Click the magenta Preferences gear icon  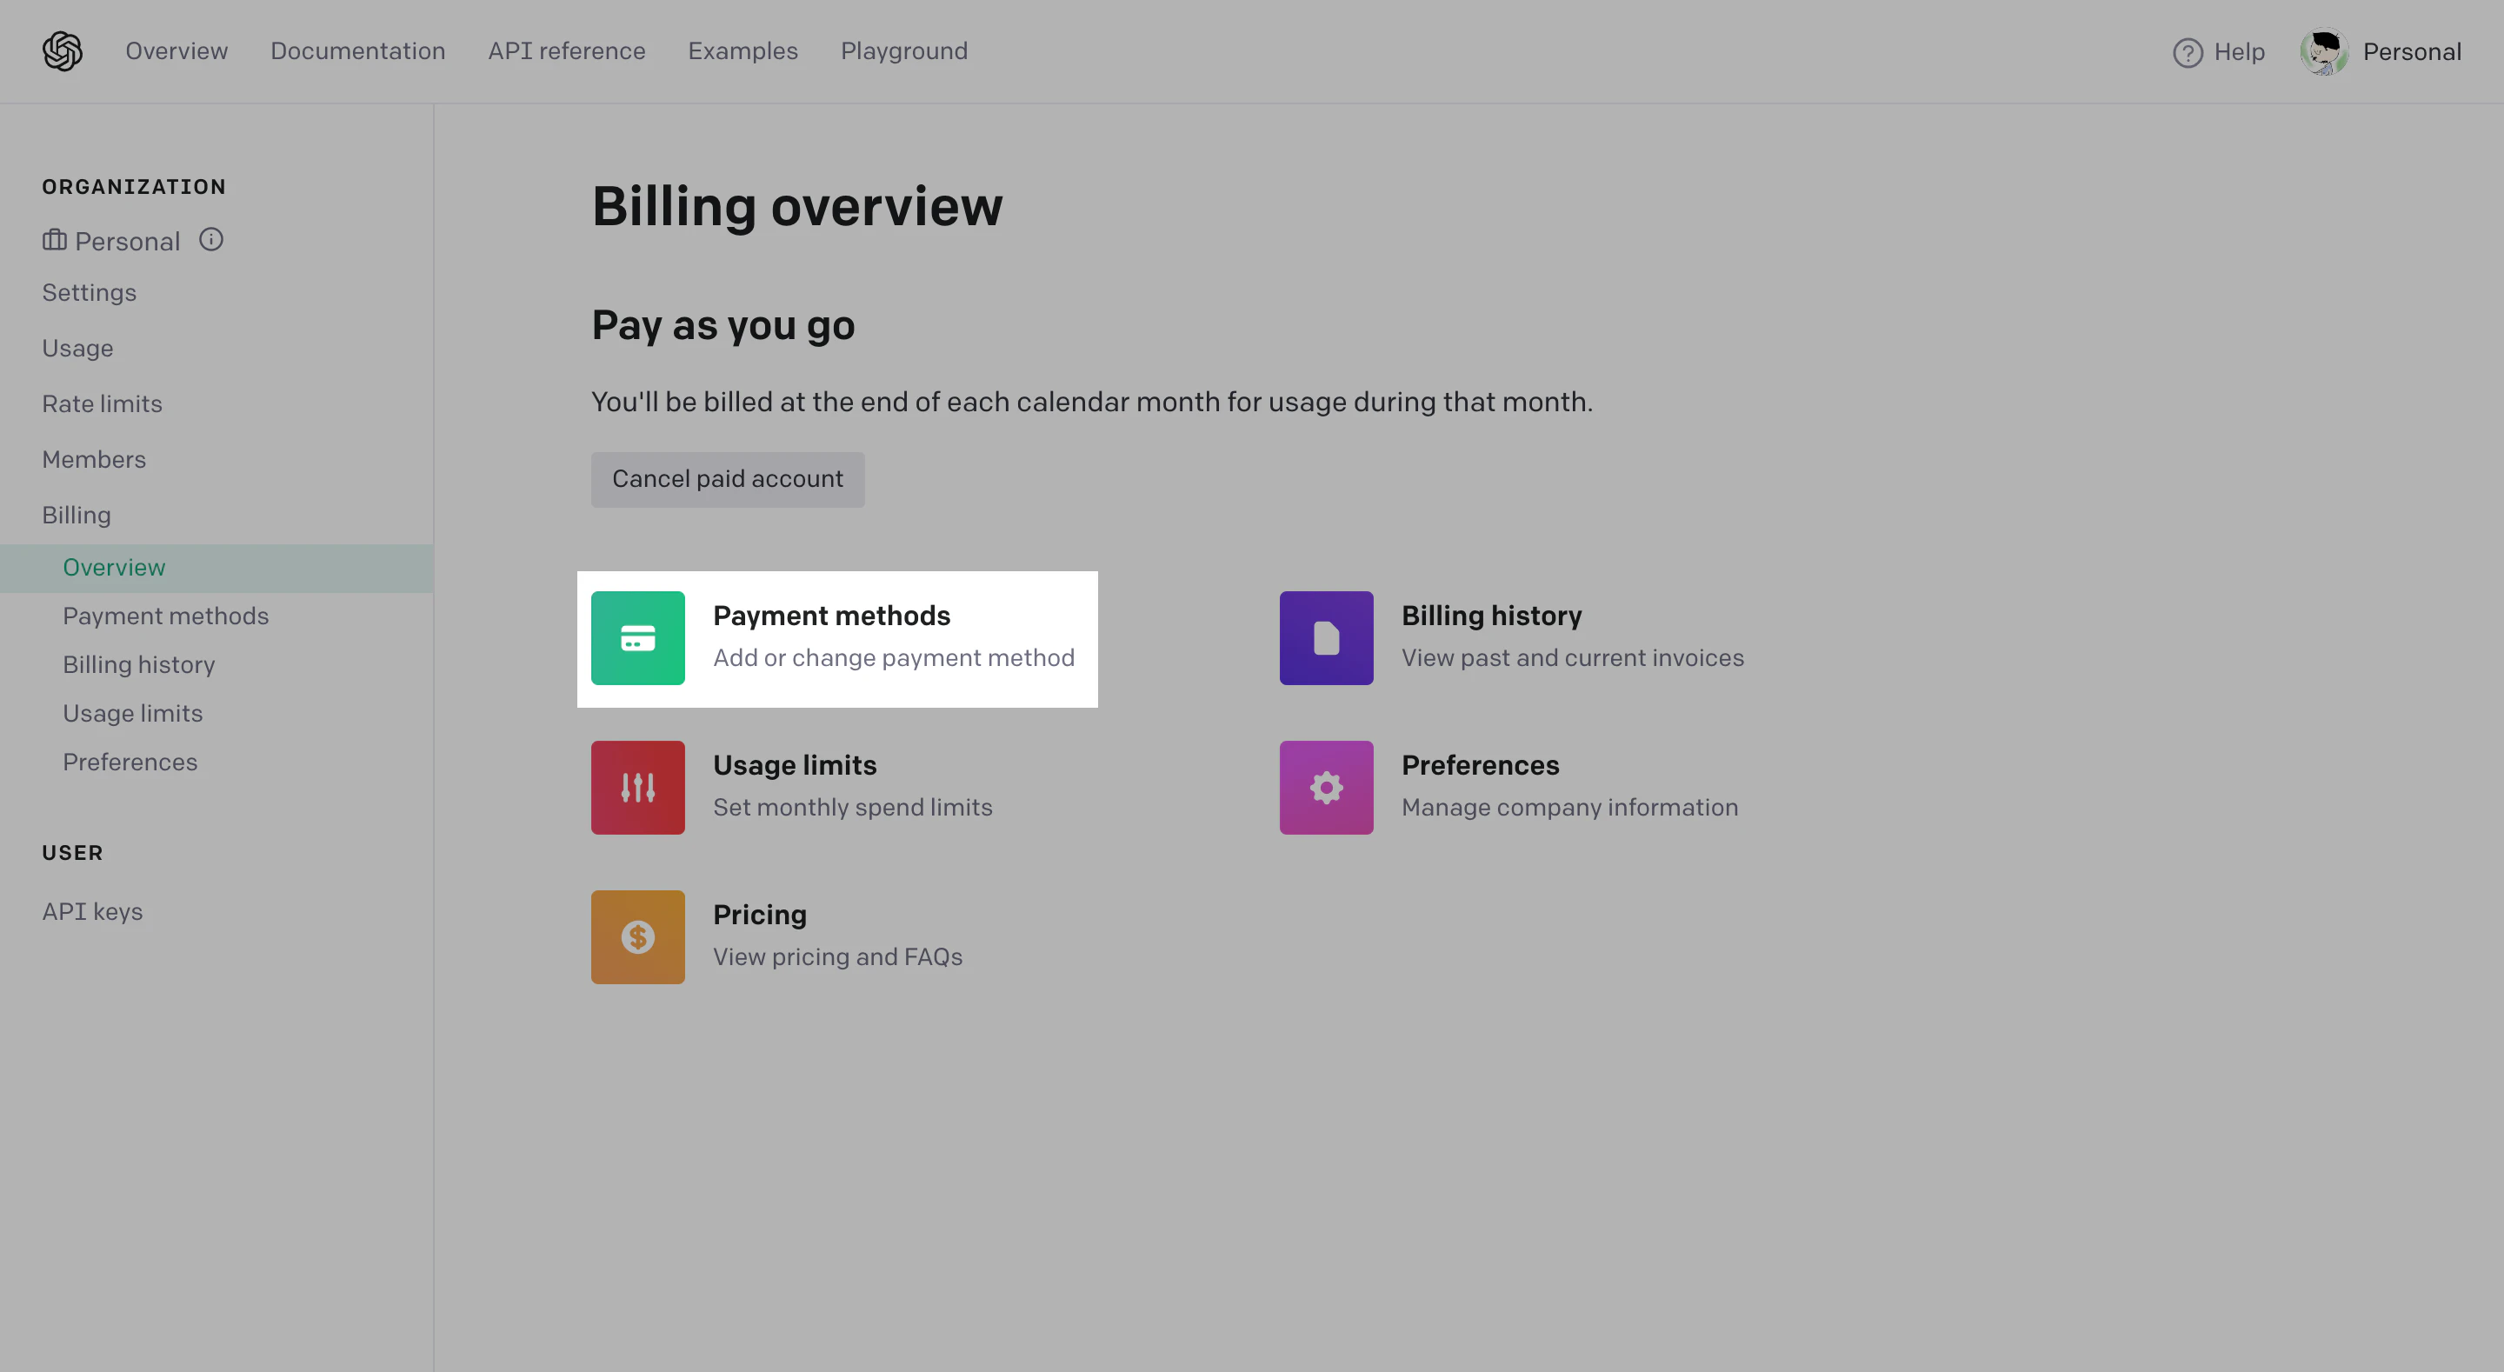[x=1326, y=788]
